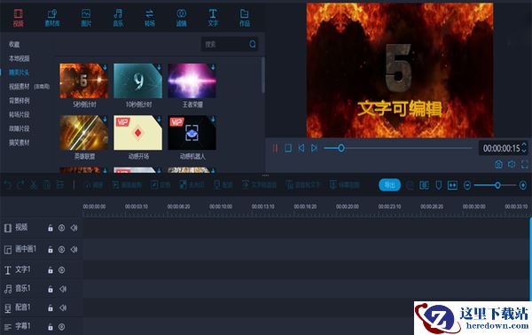Select 收藏 in the left sidebar
The image size is (532, 335).
(x=14, y=44)
